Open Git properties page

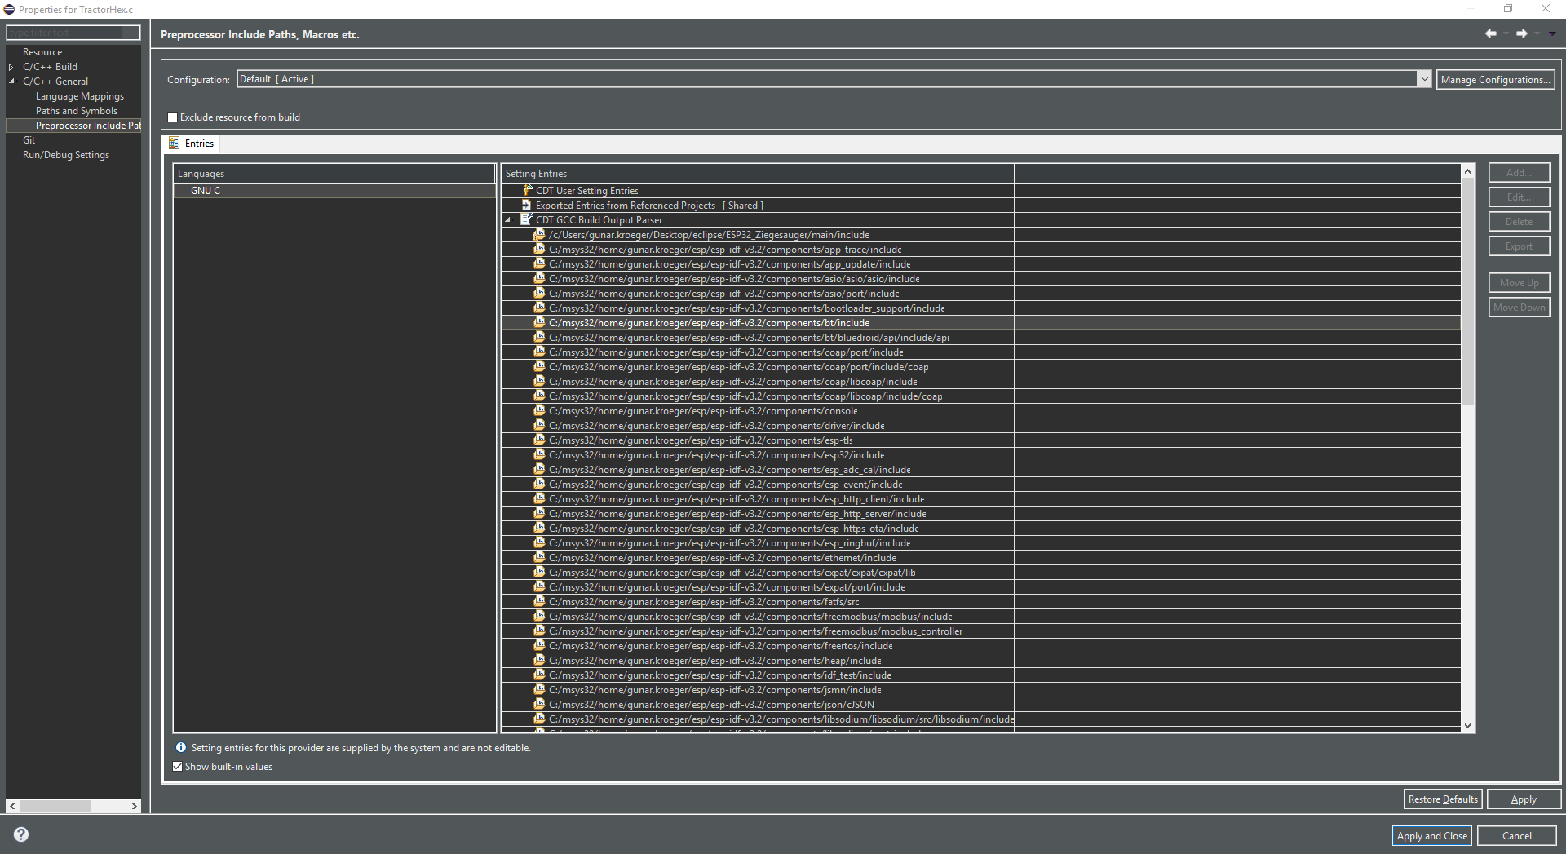tap(29, 140)
